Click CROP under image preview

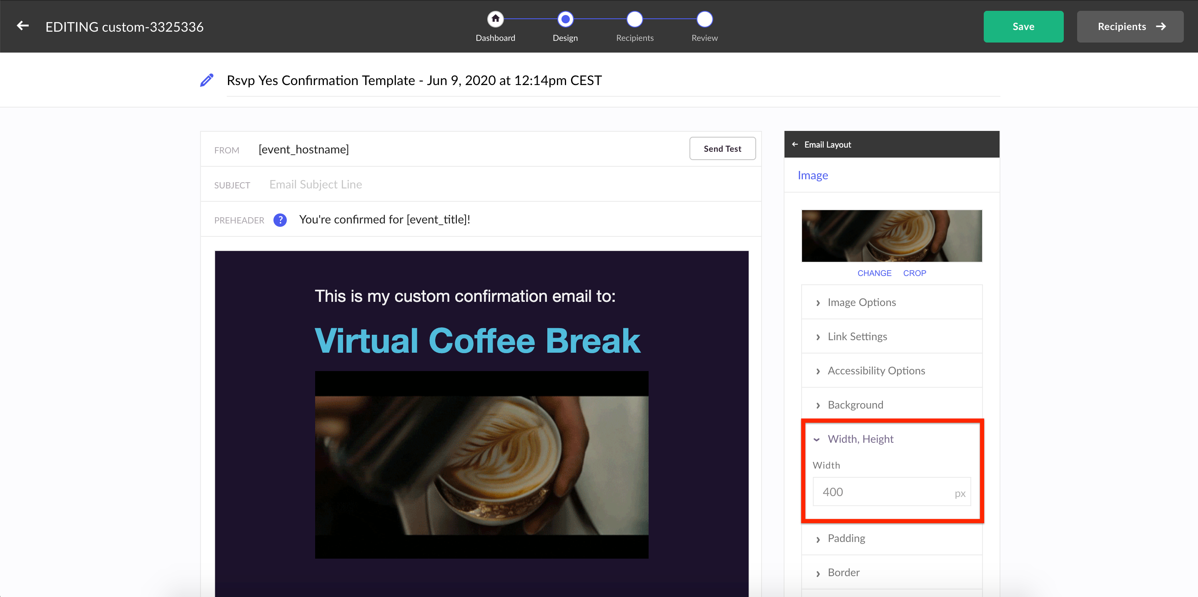click(914, 273)
